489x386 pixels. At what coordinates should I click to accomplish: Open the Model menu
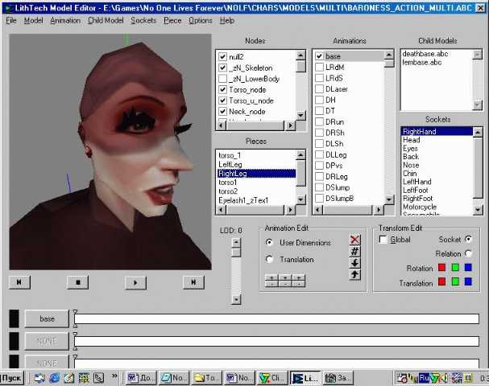(x=33, y=21)
